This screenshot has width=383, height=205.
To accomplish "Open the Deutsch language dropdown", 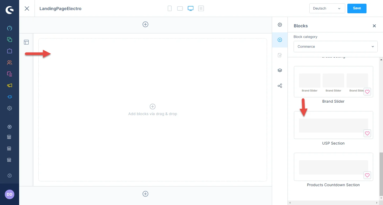I will pyautogui.click(x=327, y=8).
